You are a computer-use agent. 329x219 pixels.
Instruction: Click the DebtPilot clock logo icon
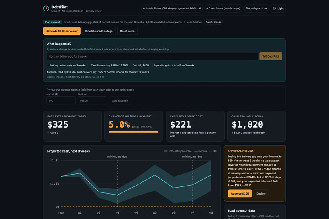pyautogui.click(x=46, y=9)
